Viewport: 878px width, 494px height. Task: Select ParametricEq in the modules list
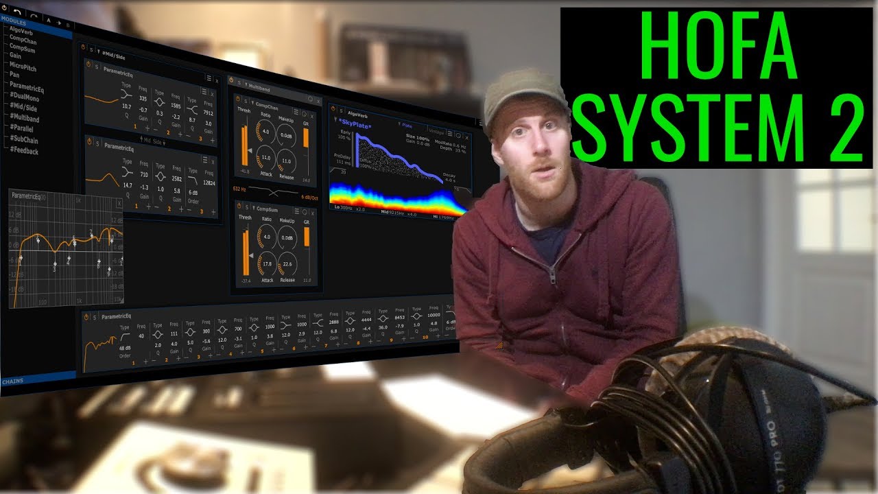click(27, 87)
